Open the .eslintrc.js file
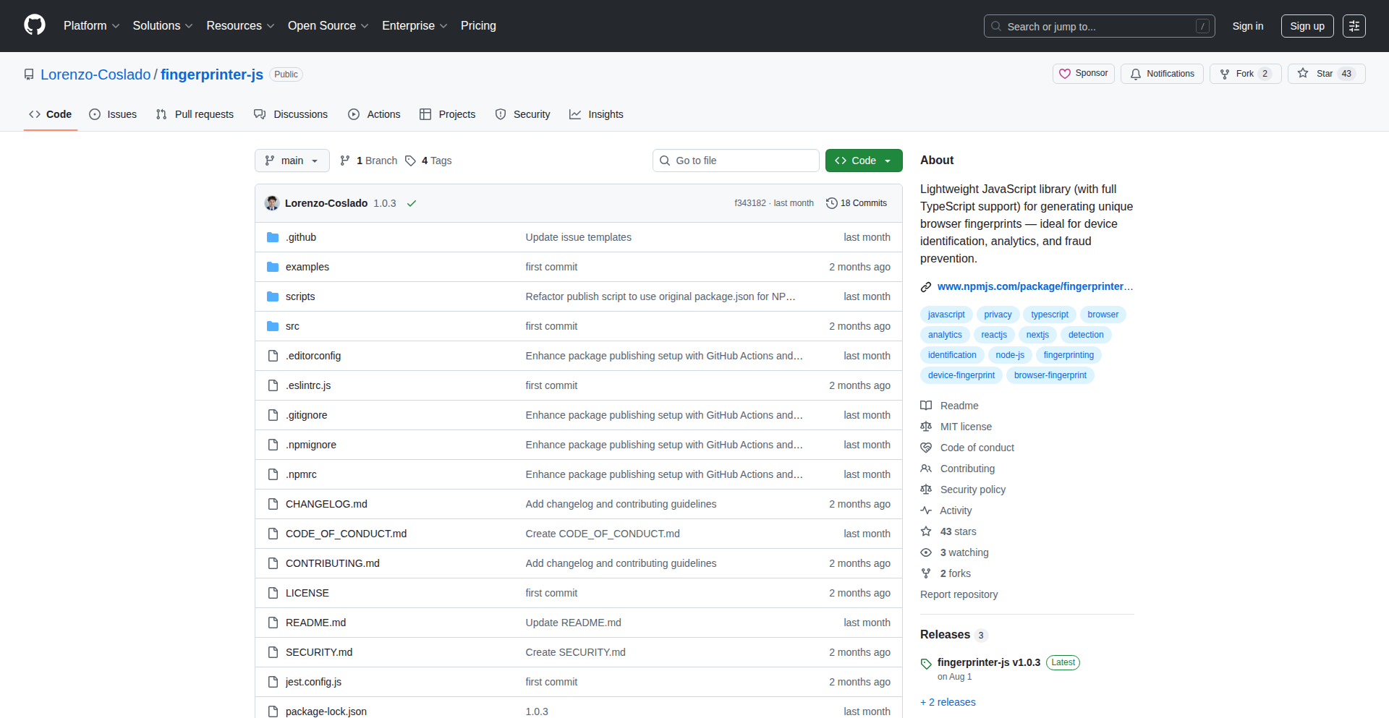Screen dimensions: 1389x718 (x=308, y=385)
